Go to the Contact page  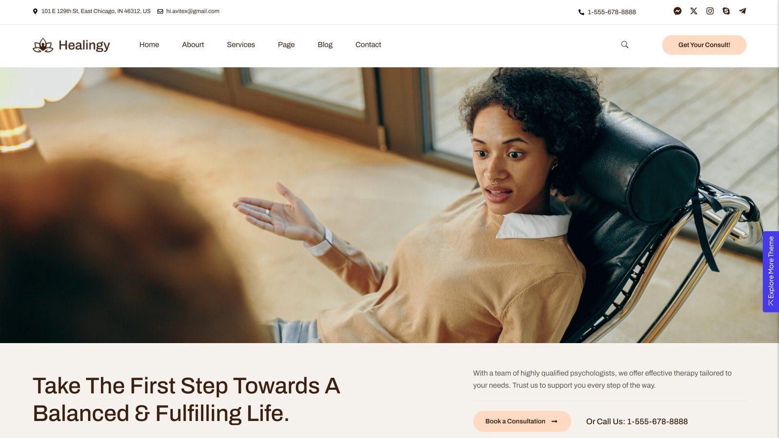(x=368, y=44)
